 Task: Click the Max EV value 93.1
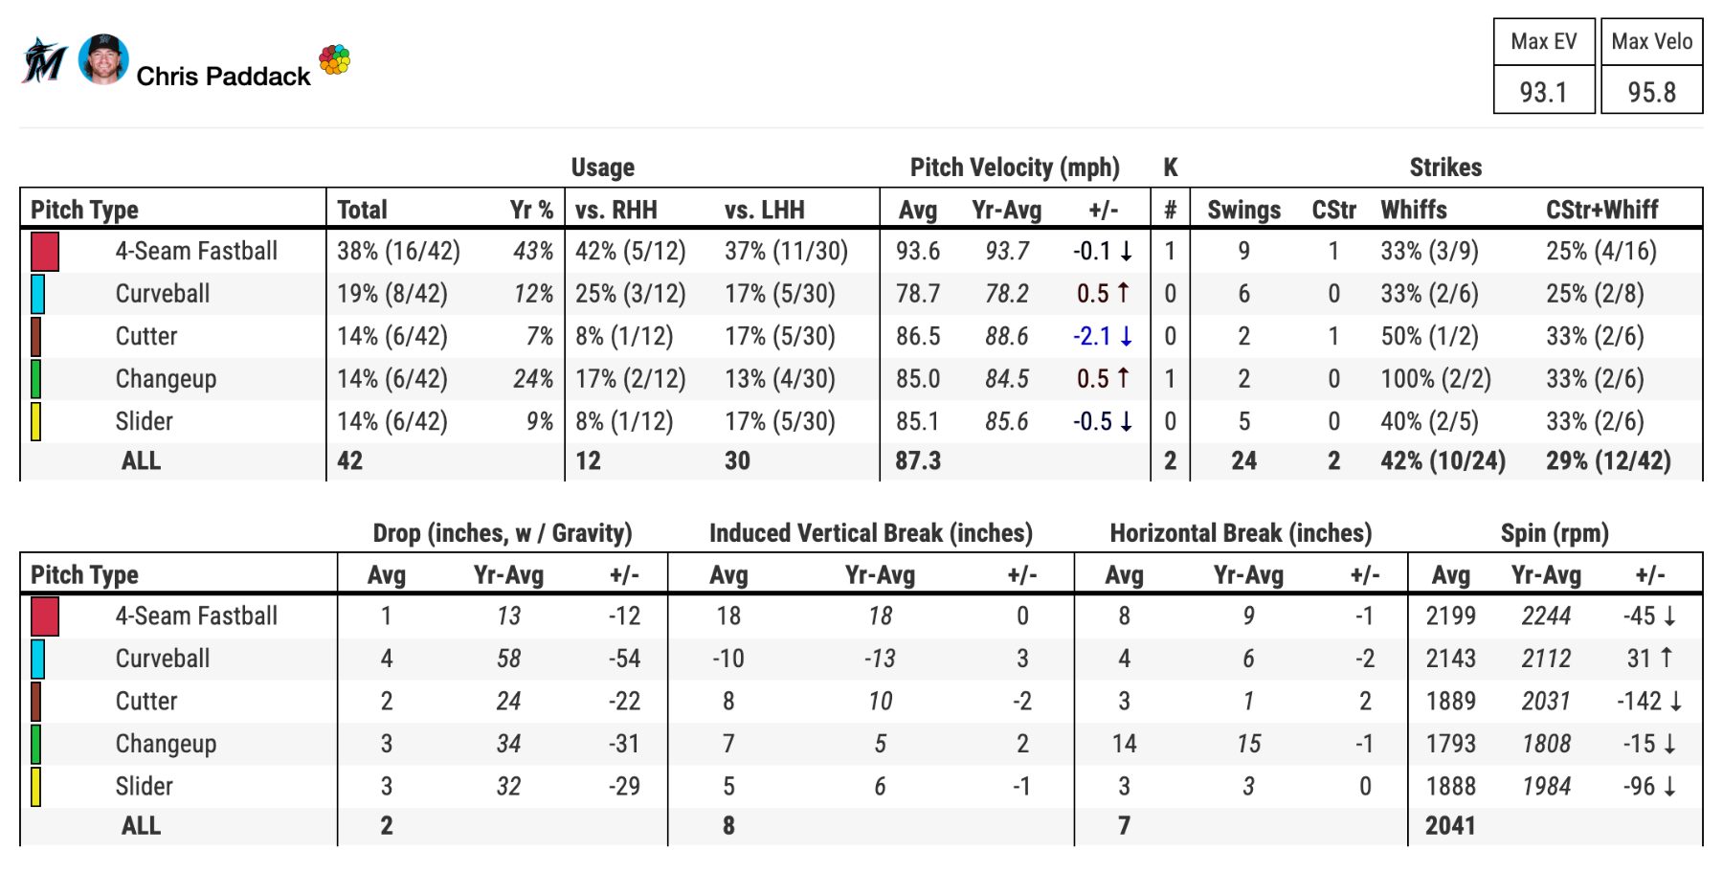(x=1543, y=92)
